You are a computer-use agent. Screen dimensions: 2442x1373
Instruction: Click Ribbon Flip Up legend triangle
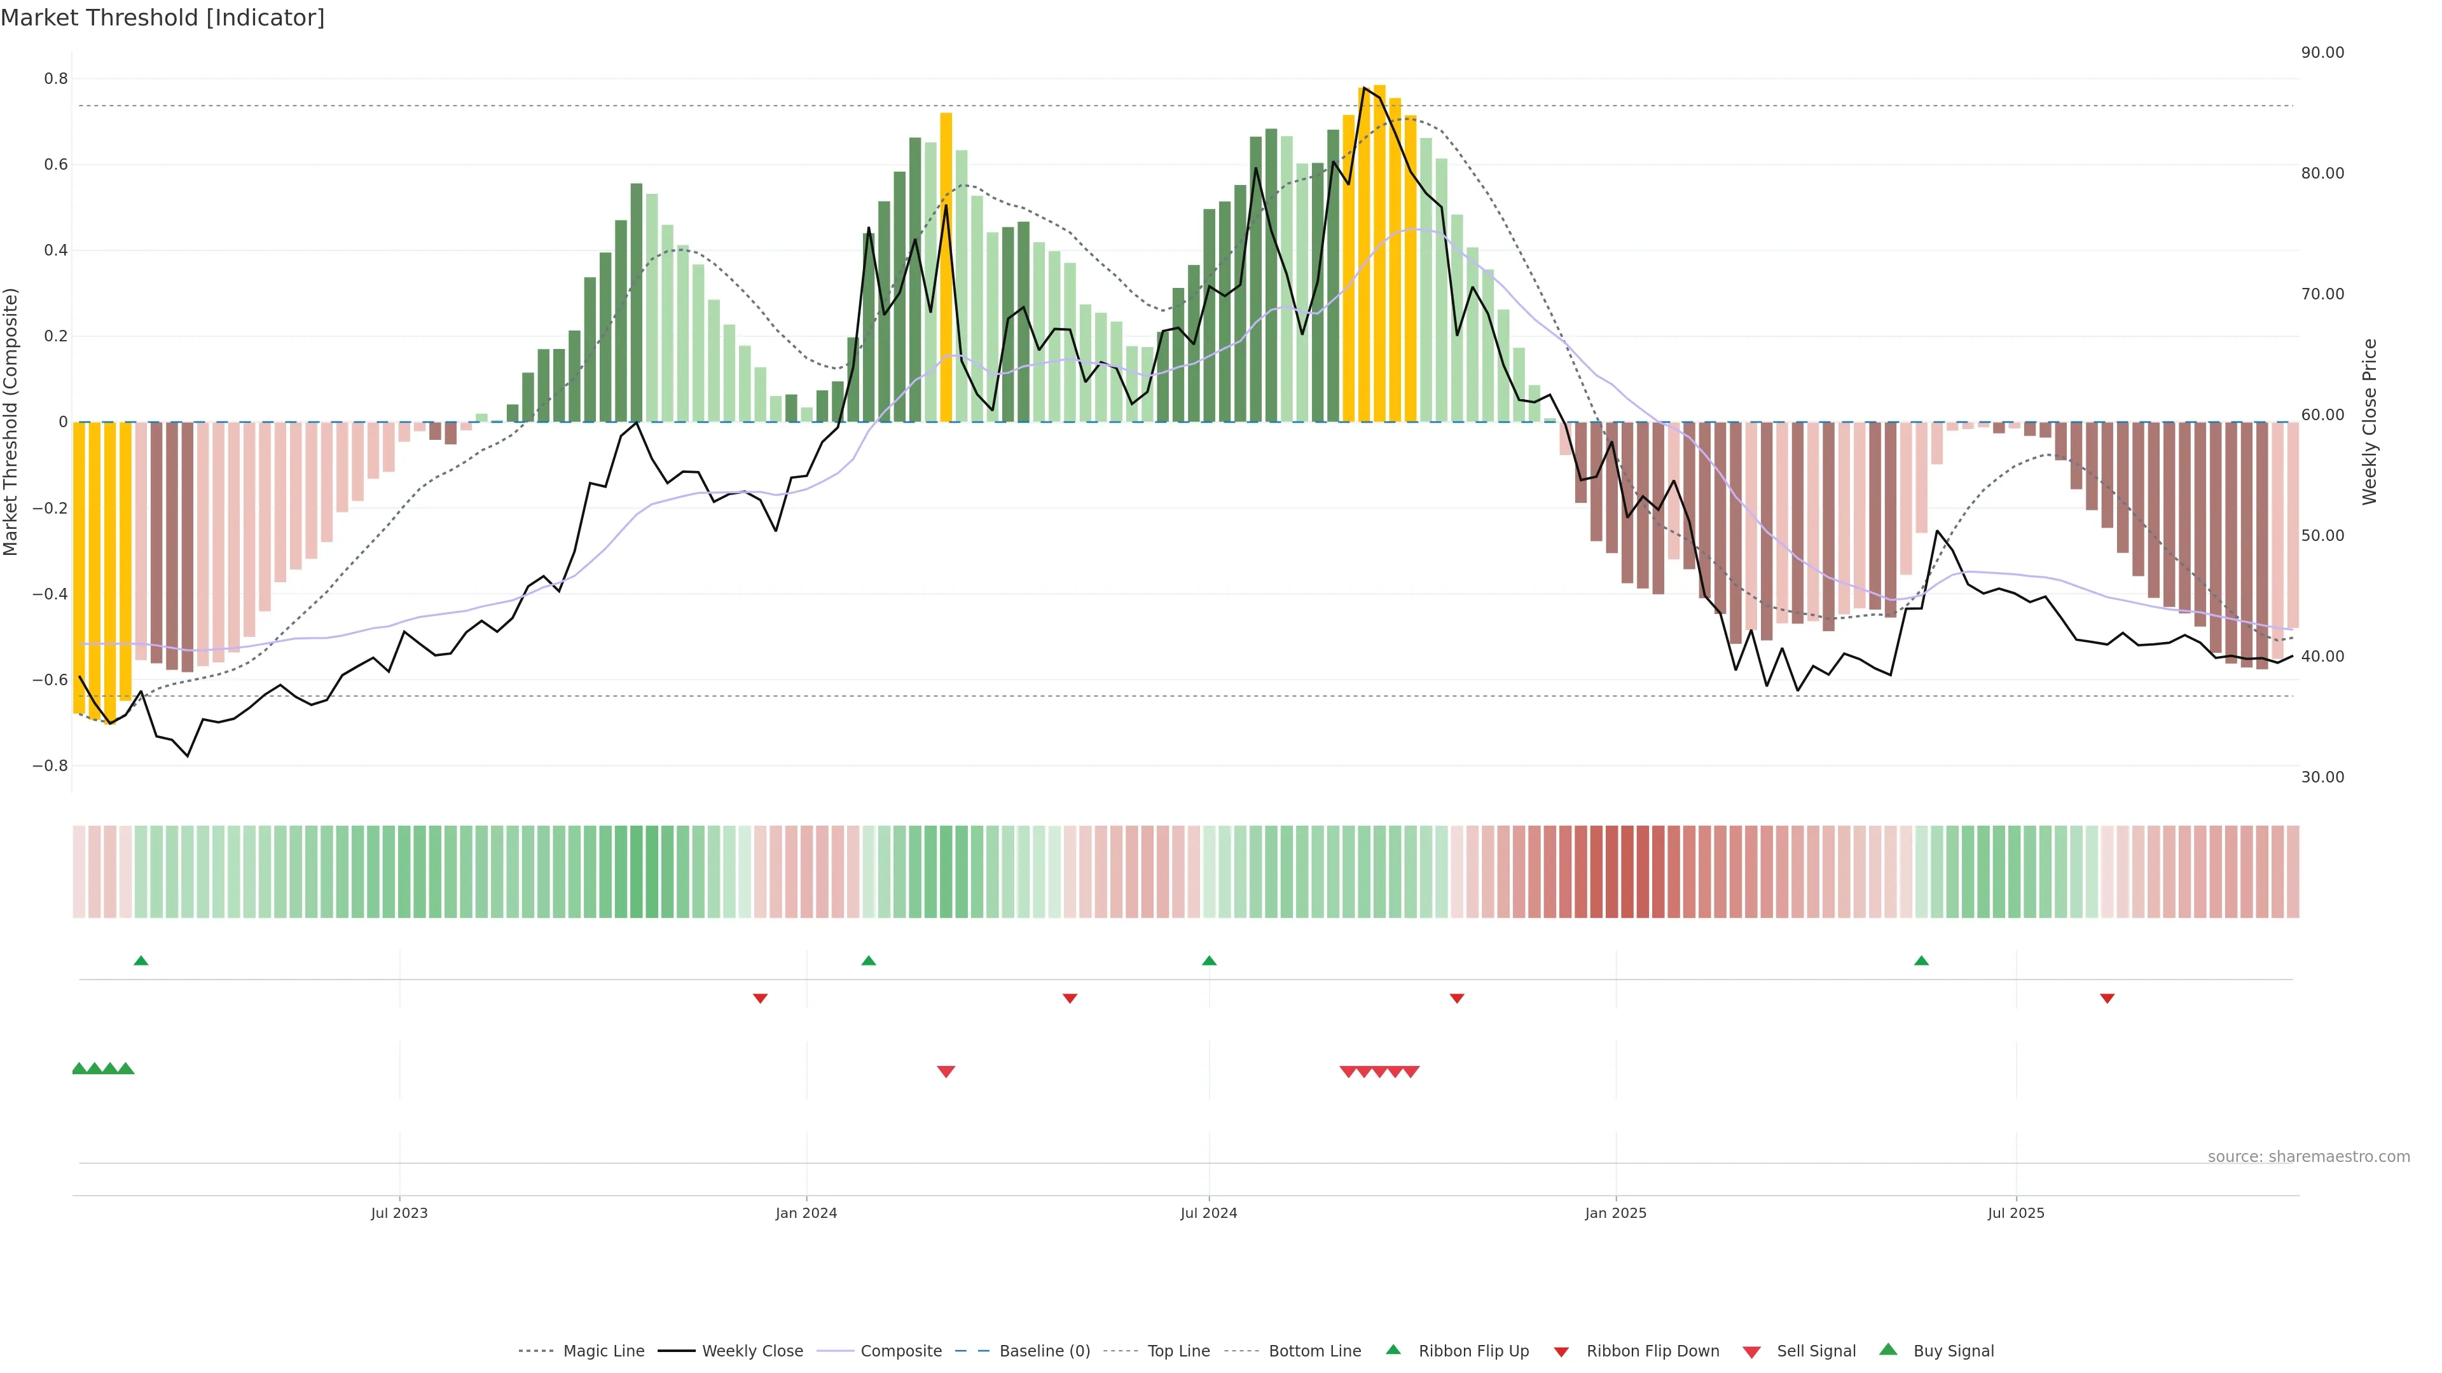click(1393, 1349)
